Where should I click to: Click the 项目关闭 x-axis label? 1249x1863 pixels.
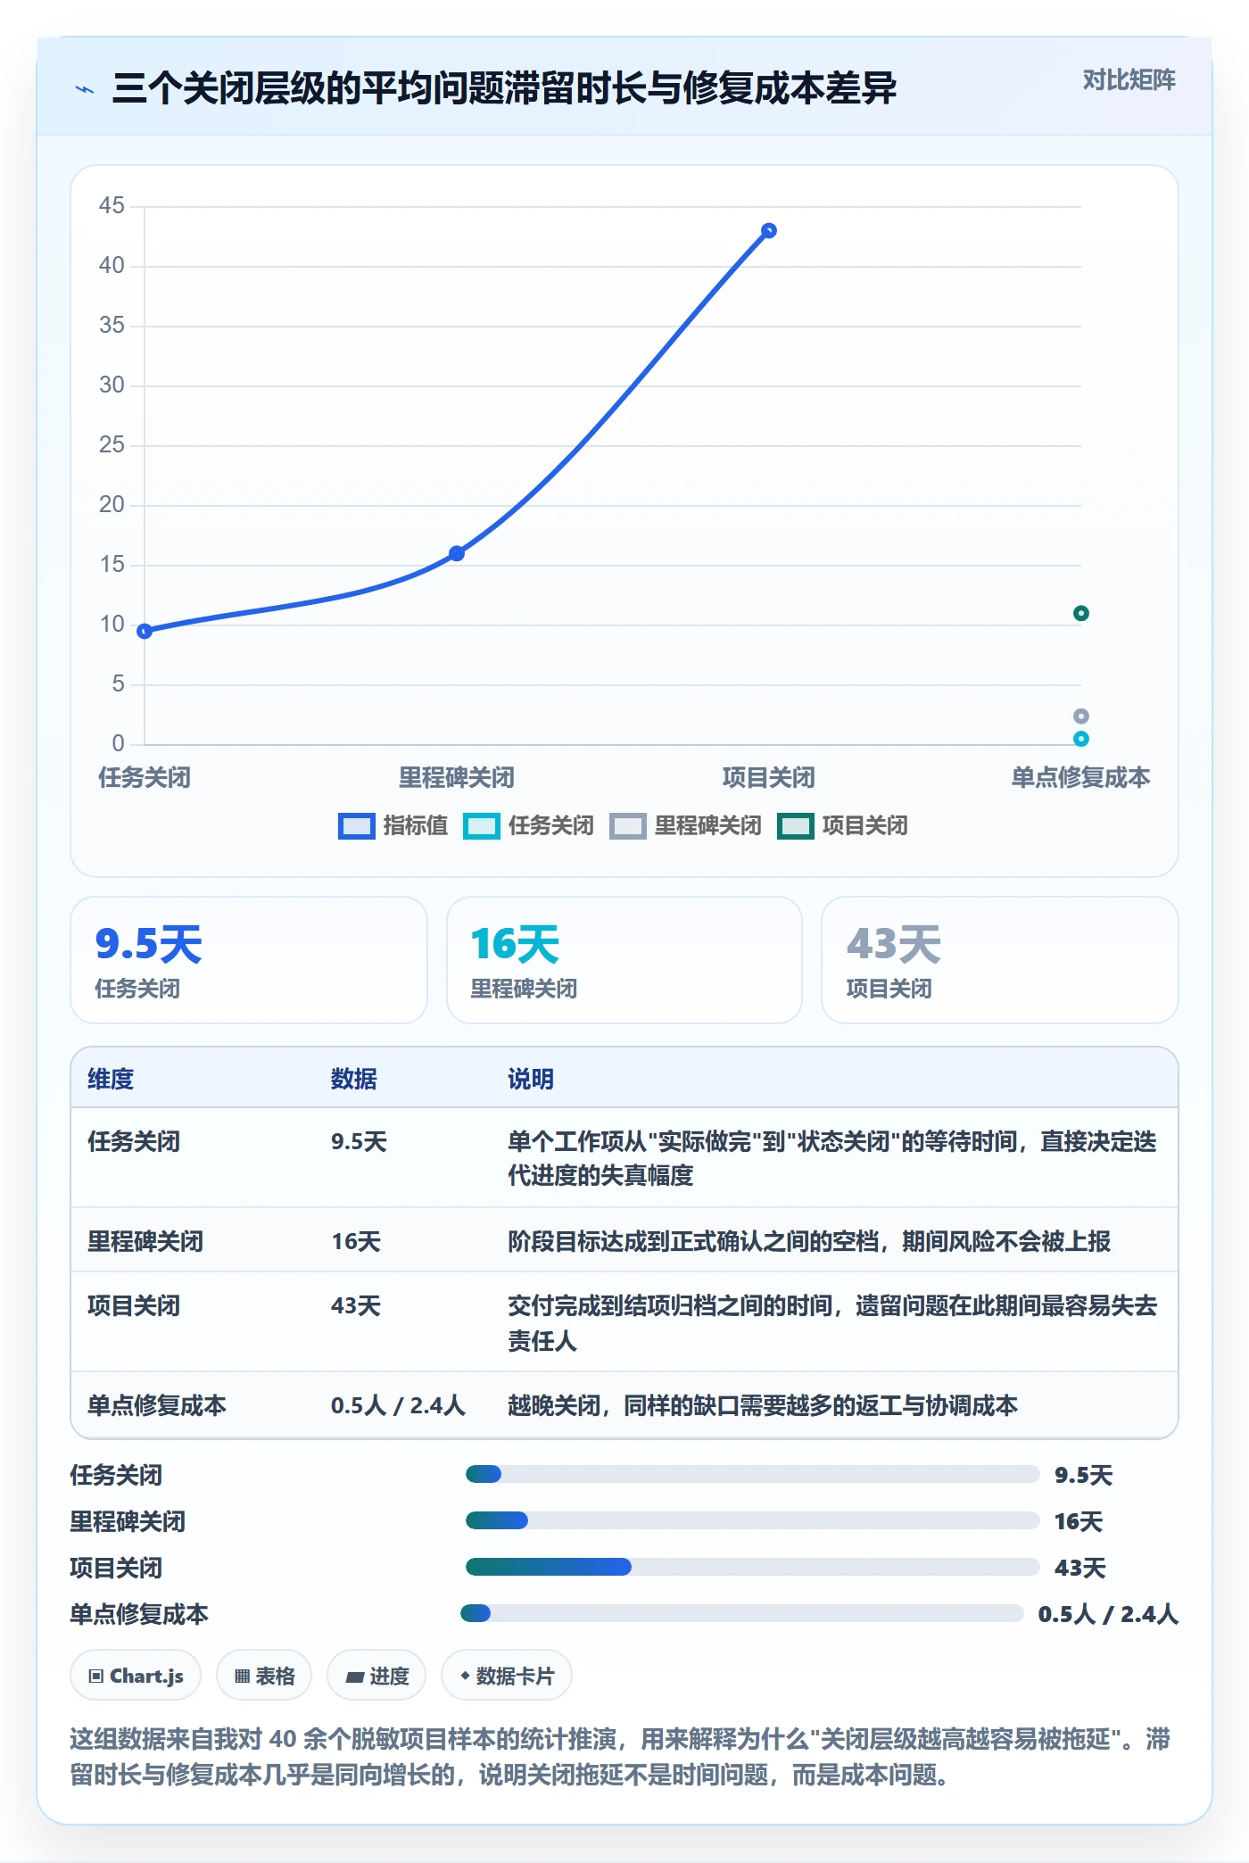[769, 777]
